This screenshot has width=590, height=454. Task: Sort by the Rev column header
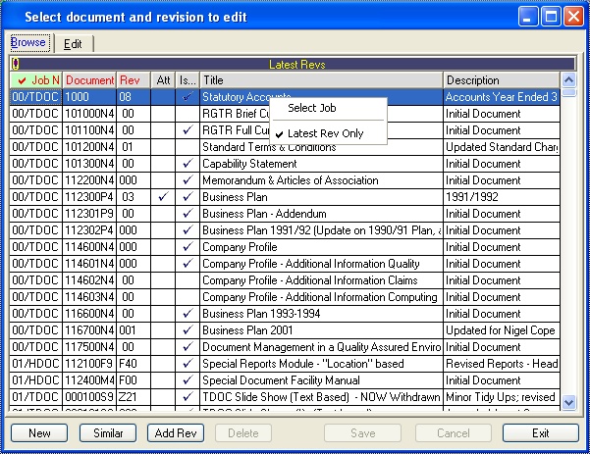[x=134, y=80]
